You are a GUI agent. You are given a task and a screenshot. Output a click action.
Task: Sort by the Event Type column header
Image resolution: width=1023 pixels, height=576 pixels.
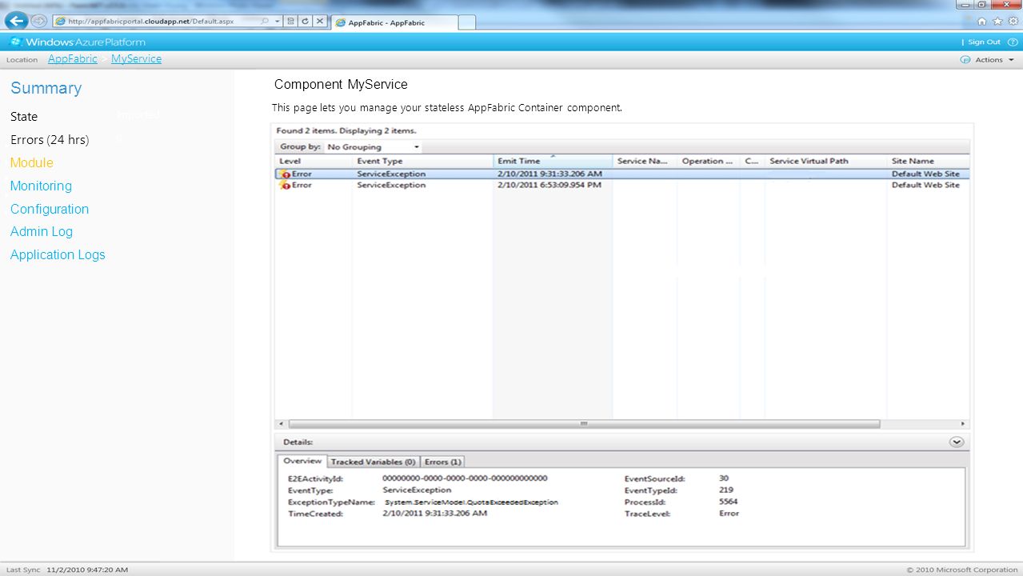pyautogui.click(x=422, y=161)
